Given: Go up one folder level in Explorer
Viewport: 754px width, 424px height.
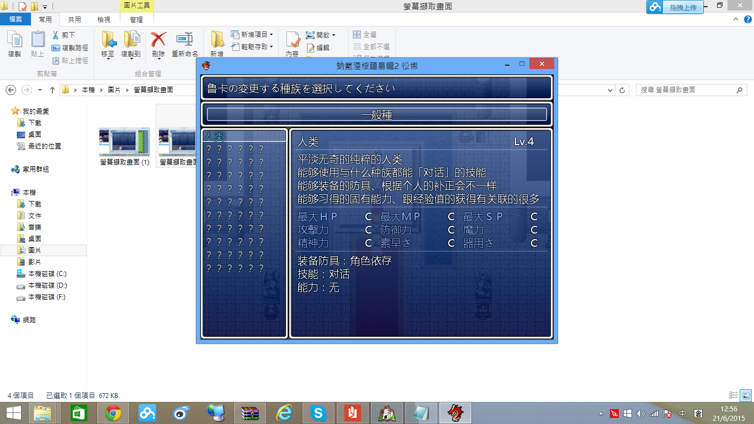Looking at the screenshot, I should tap(52, 90).
